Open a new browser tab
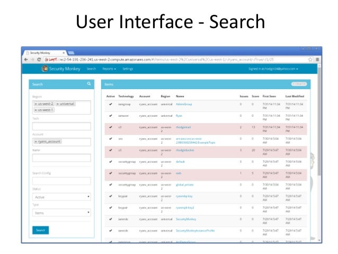The image size is (338, 254). click(x=71, y=52)
